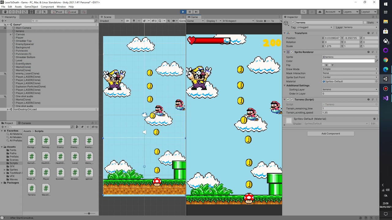Screen dimensions: 392x220
Task: Open the Sprite Sort Point dropdown
Action: point(350,77)
